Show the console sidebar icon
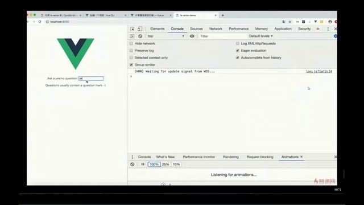Screen dimensions: 364x205 tap(132, 36)
